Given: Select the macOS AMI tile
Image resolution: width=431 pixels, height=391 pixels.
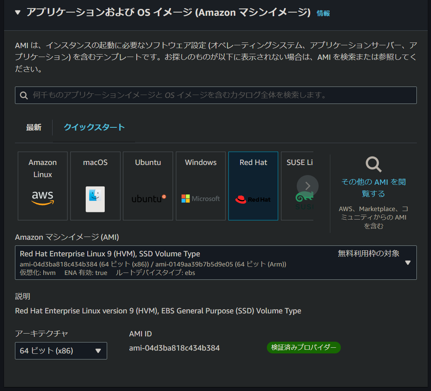Looking at the screenshot, I should 95,186.
